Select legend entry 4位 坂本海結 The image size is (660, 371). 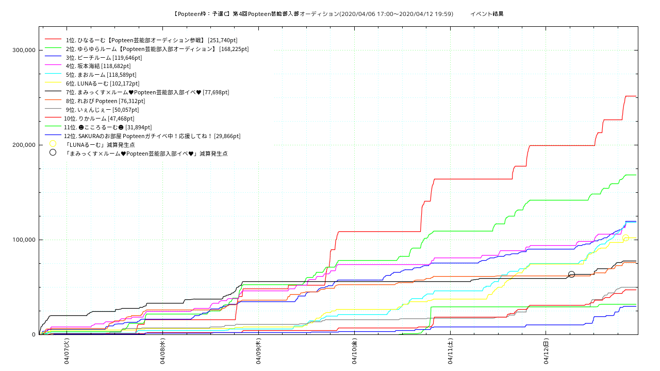(x=98, y=66)
